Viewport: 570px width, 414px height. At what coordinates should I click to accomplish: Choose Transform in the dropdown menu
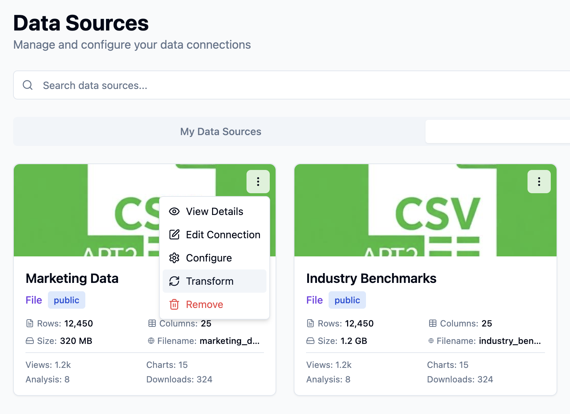[209, 281]
